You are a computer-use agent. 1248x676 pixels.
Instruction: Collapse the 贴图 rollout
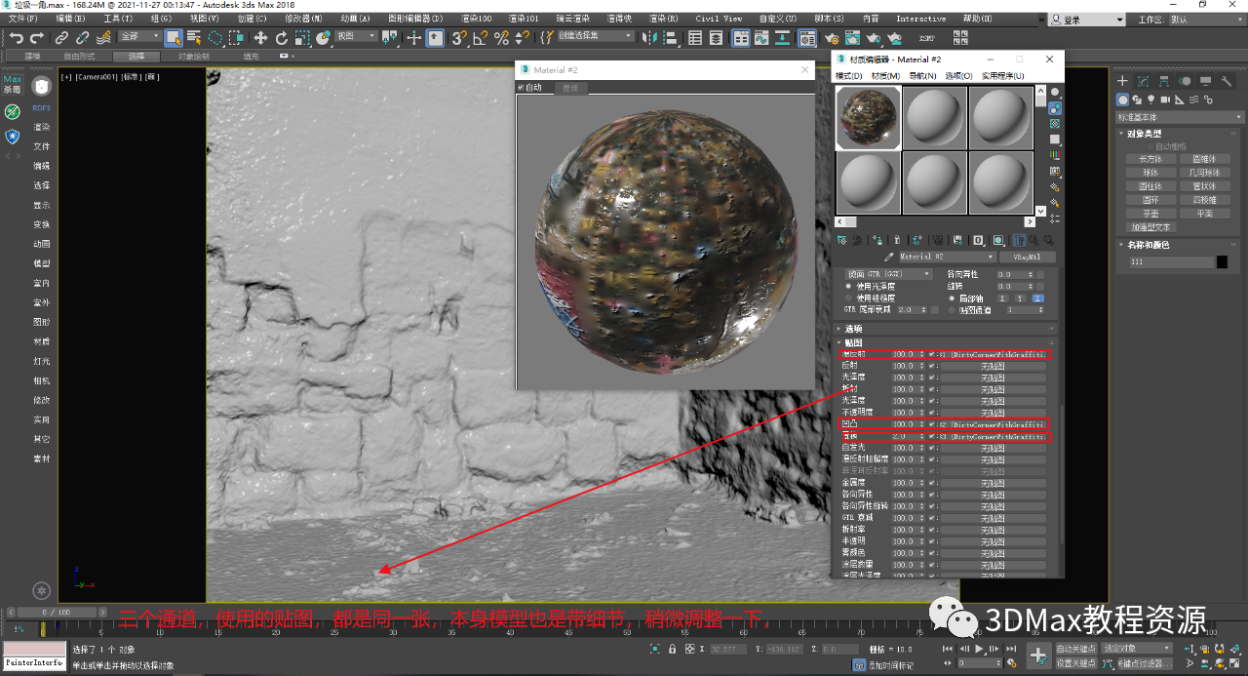[853, 342]
